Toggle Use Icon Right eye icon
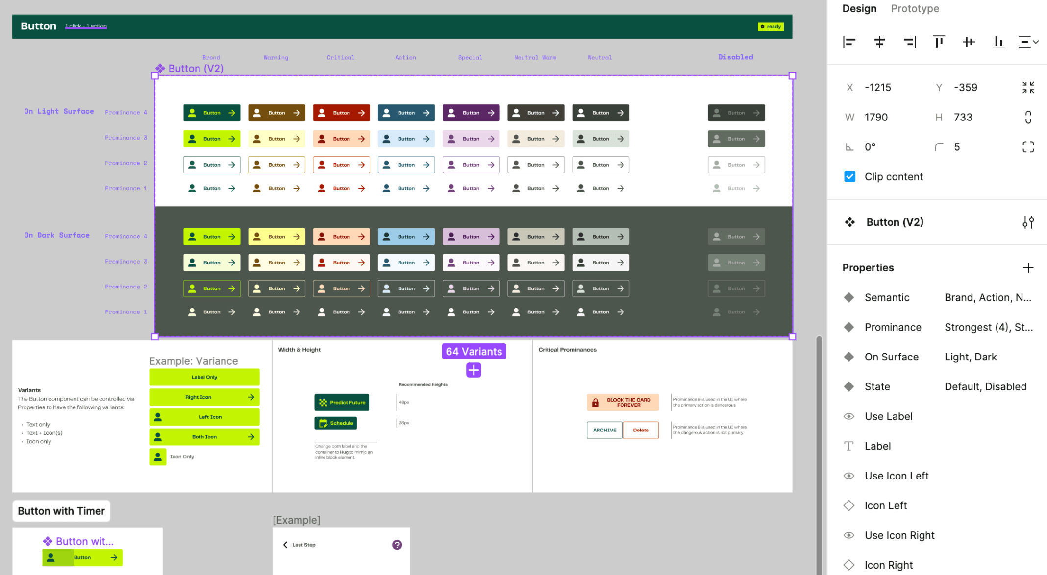1047x575 pixels. [849, 535]
